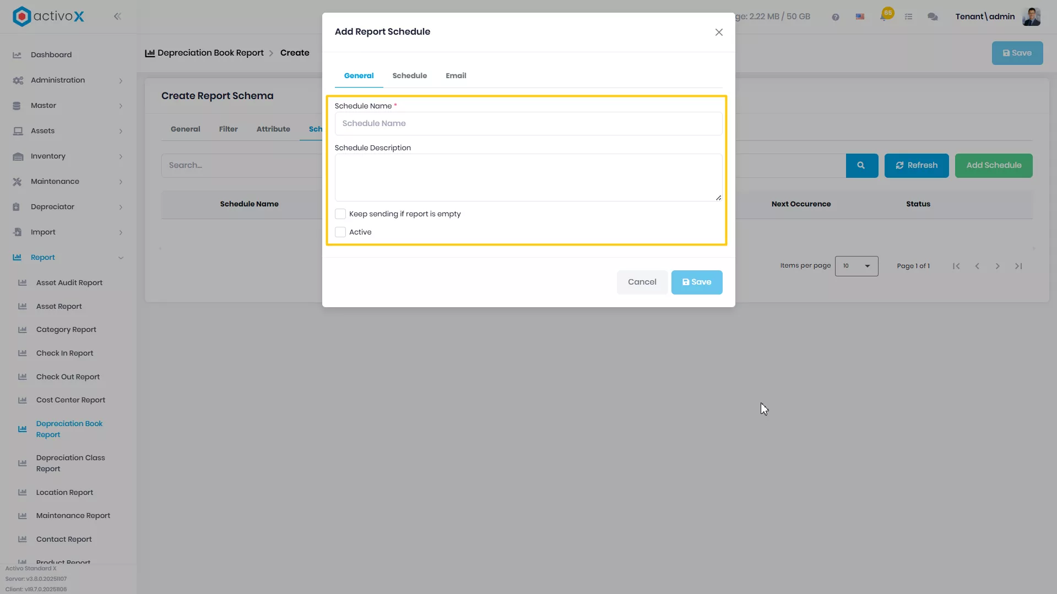Open Check Out Report in sidebar

tap(68, 377)
